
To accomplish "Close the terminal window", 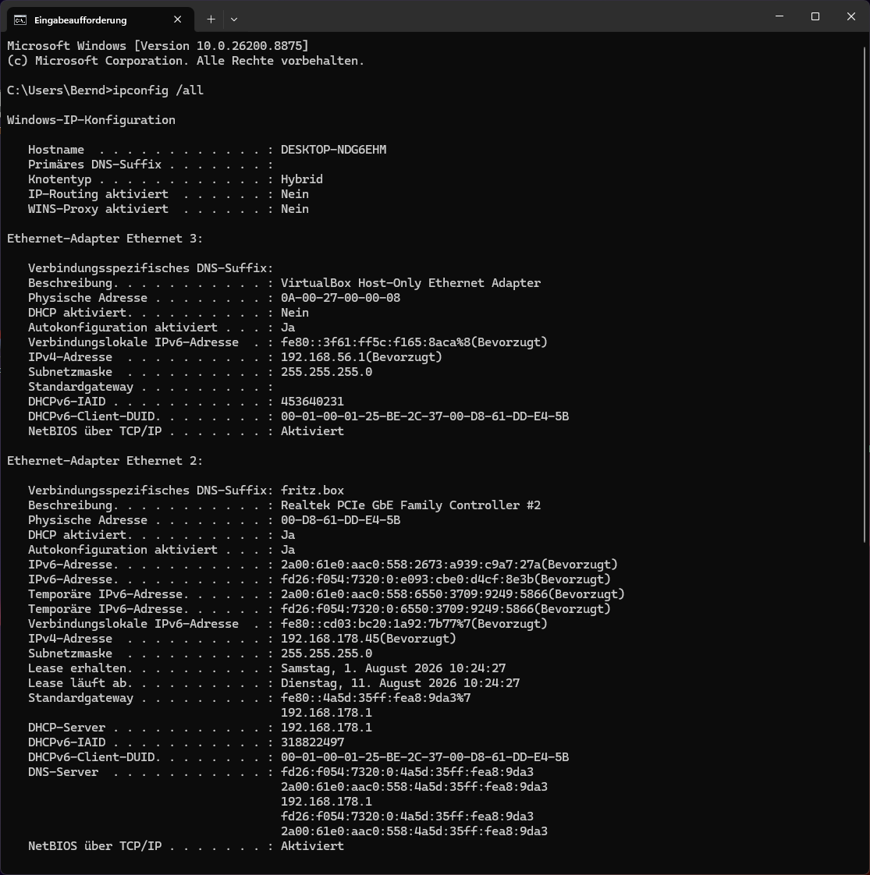I will pos(851,16).
